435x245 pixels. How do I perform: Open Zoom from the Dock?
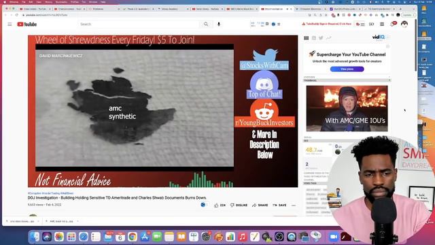tap(333, 237)
